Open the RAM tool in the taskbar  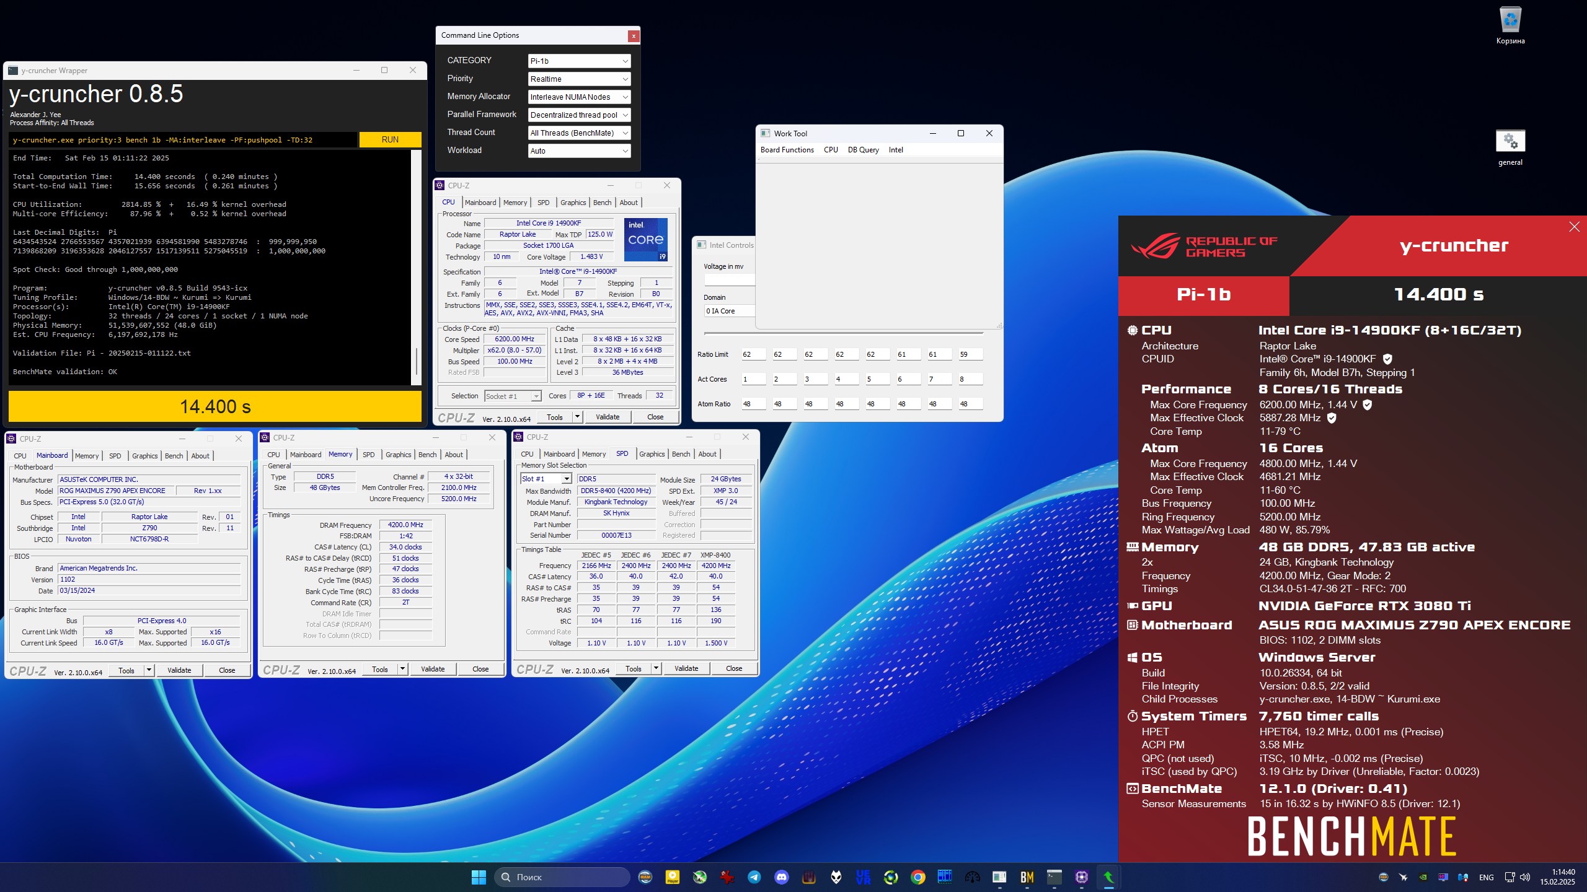pos(645,877)
